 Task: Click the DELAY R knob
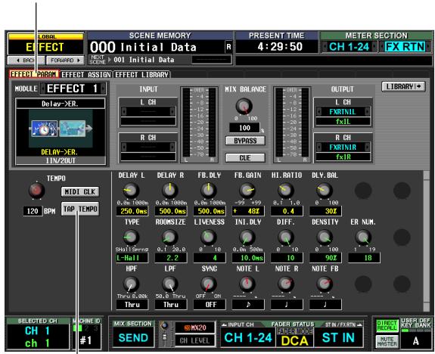click(x=170, y=191)
